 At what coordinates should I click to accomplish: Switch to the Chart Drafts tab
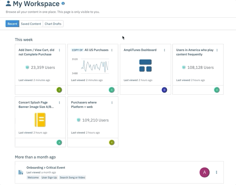53,24
